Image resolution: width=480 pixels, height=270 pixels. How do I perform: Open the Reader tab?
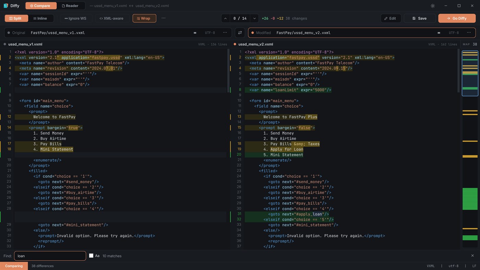70,6
